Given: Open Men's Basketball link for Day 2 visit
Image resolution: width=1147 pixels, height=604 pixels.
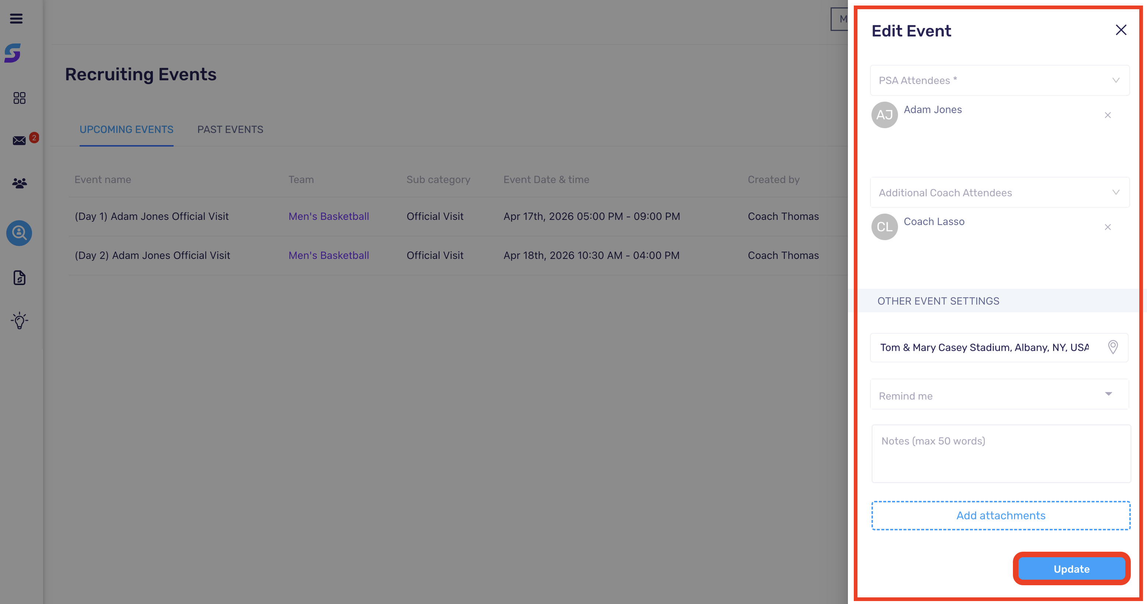Looking at the screenshot, I should [329, 256].
